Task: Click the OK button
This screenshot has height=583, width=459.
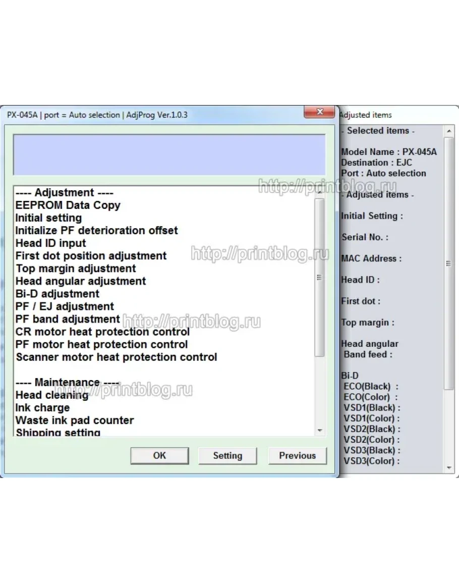Action: coord(159,455)
